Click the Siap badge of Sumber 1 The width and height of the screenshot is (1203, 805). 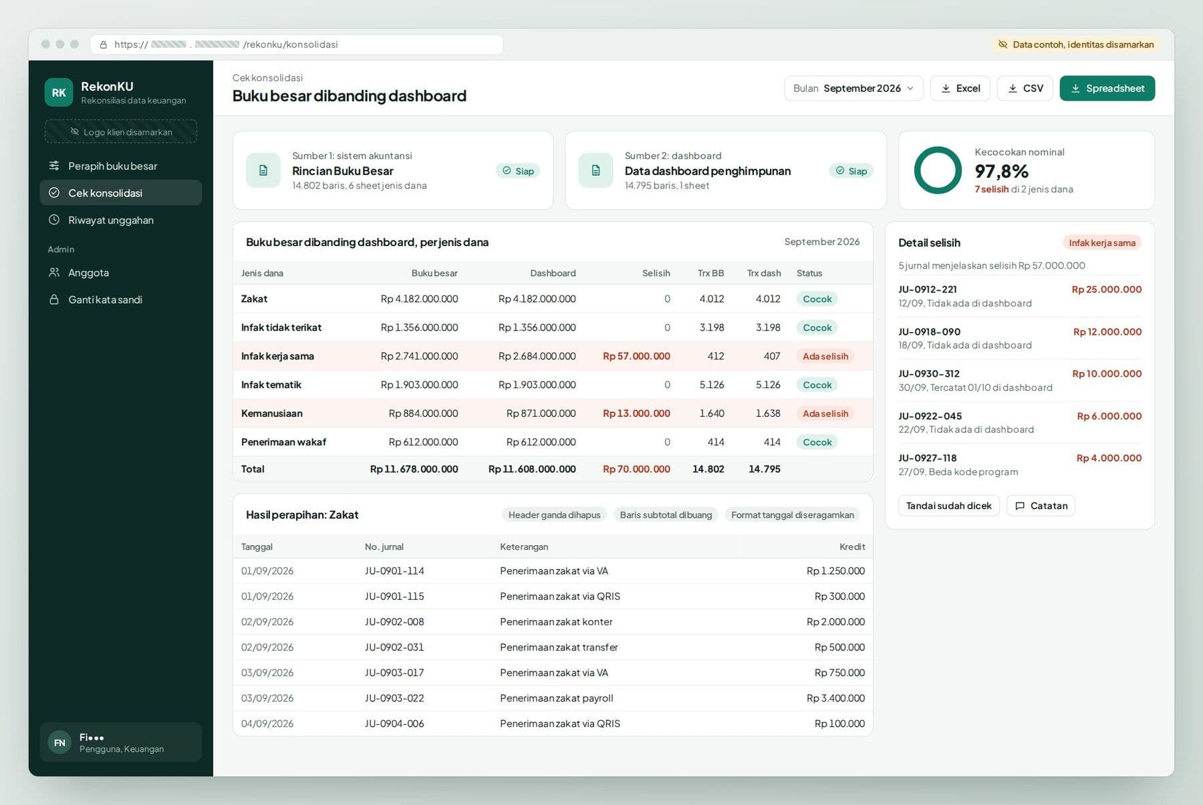point(518,171)
